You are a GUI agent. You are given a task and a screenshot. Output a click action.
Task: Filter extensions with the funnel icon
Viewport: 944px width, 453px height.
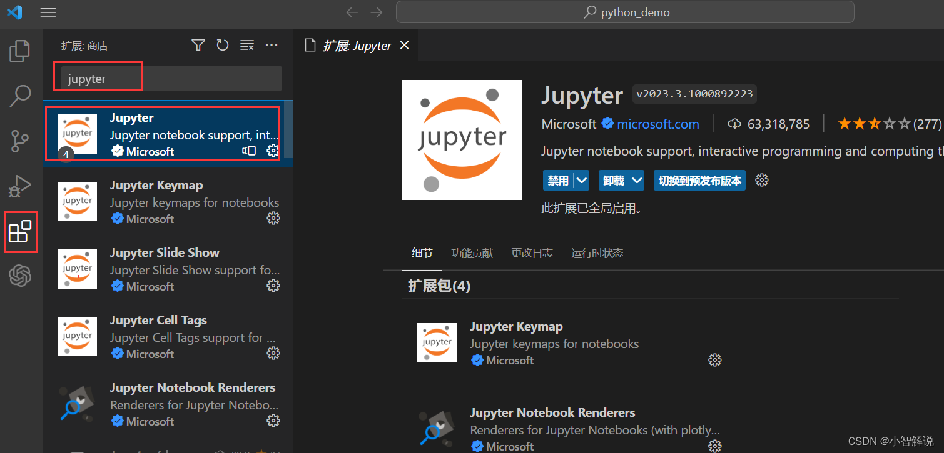click(x=198, y=45)
